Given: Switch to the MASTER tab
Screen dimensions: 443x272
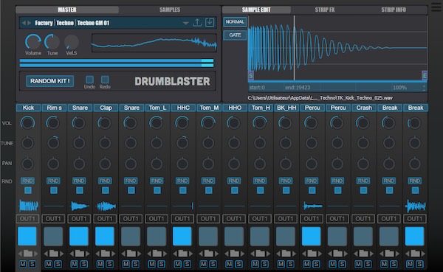Looking at the screenshot, I should click(x=67, y=10).
